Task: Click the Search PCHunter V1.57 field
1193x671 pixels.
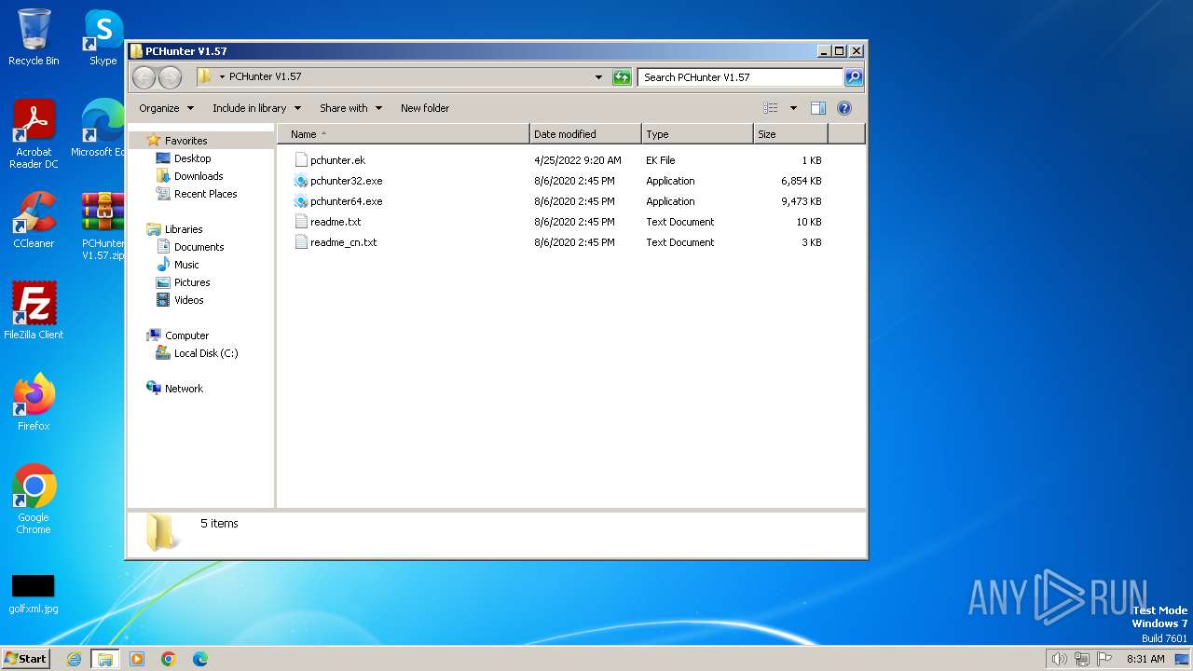Action: (x=741, y=77)
